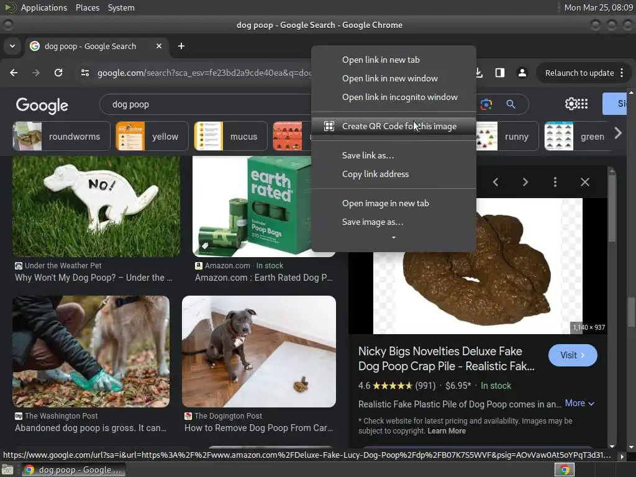This screenshot has height=477, width=636.
Task: Open a new tab with plus icon
Action: [x=181, y=46]
